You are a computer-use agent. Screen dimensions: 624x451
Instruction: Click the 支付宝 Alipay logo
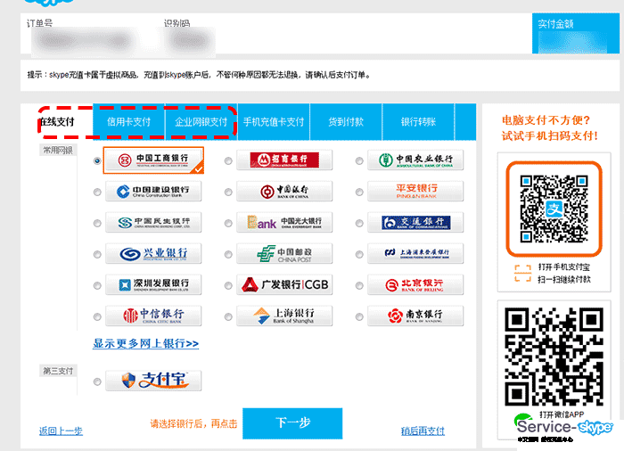pos(153,381)
